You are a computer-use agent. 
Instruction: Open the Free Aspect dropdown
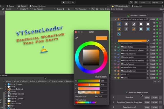point(44,9)
